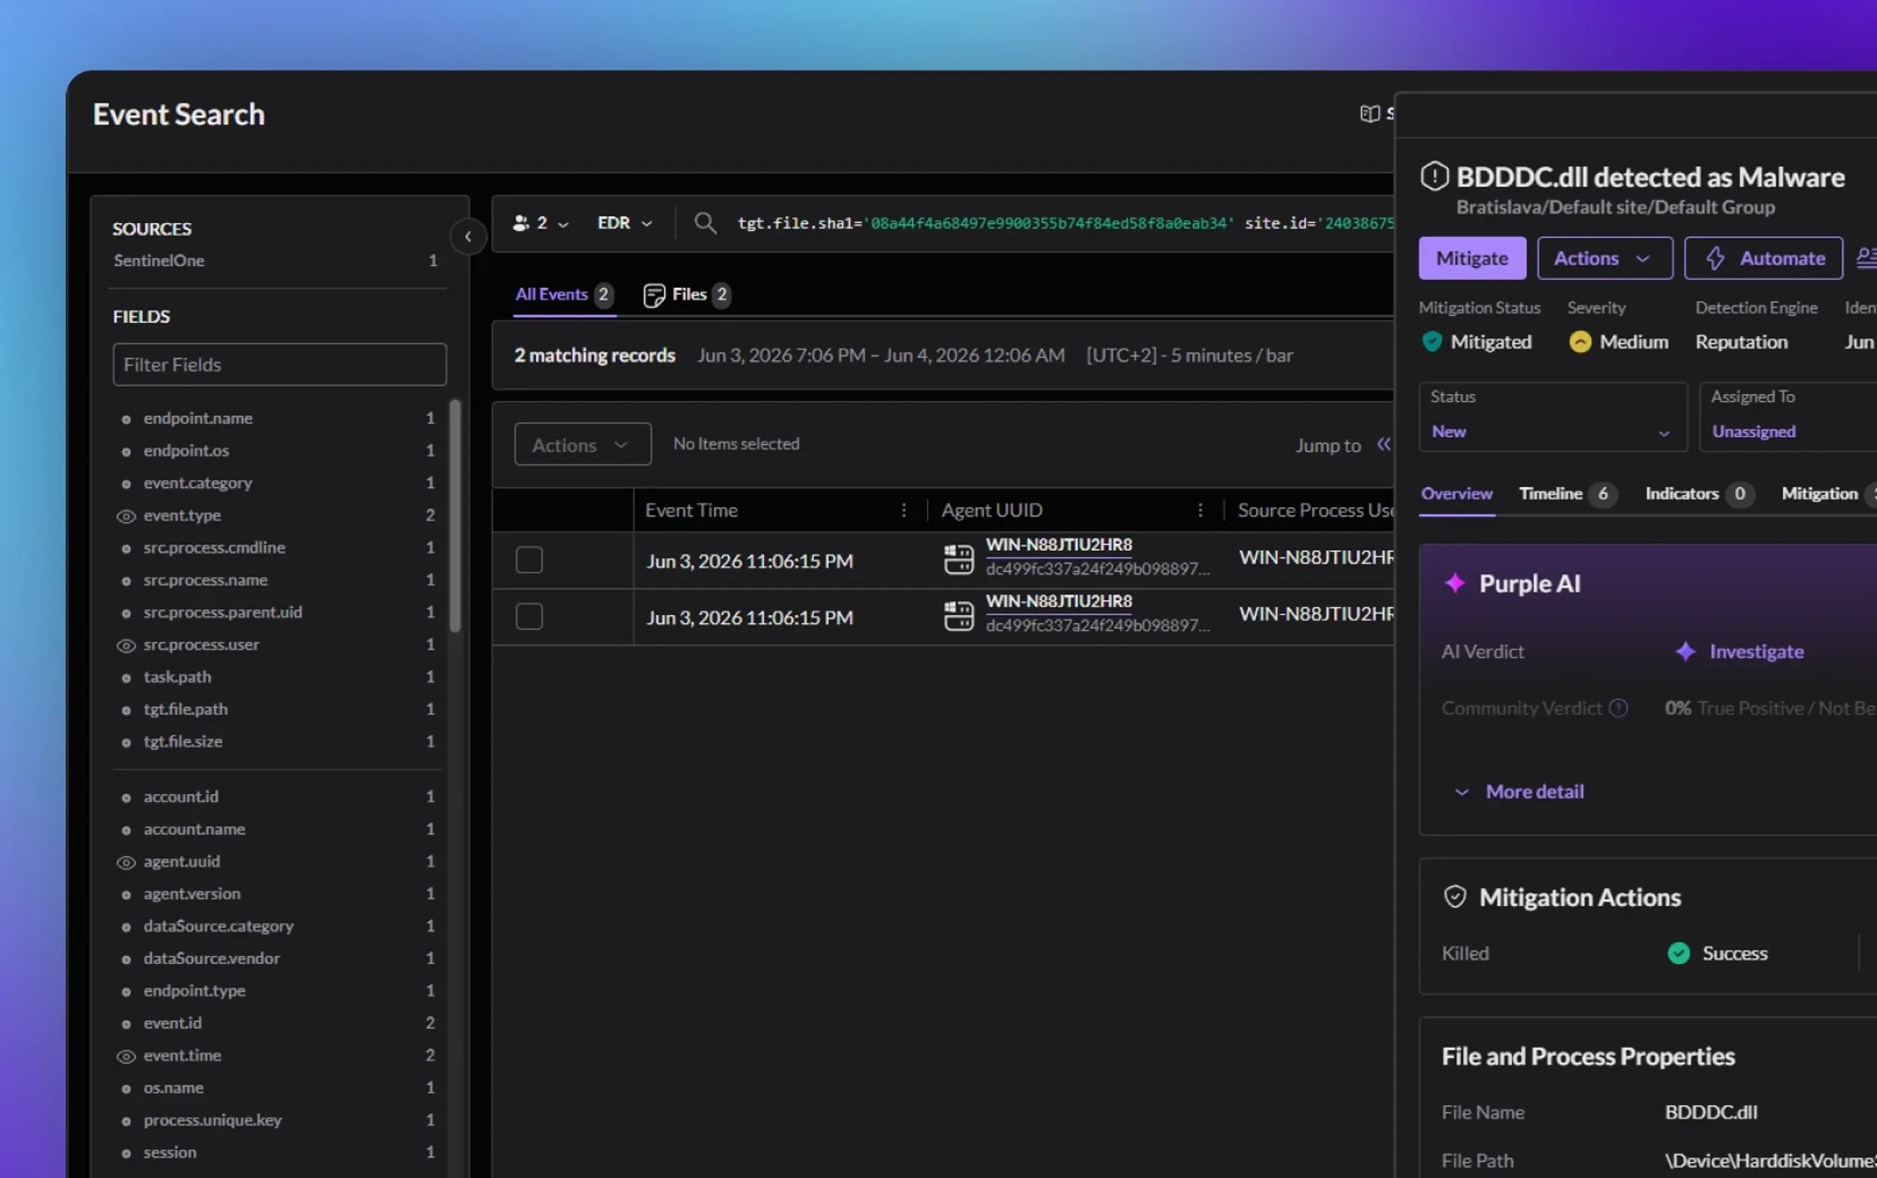The height and width of the screenshot is (1178, 1877).
Task: Click the search query text field
Action: point(1065,224)
